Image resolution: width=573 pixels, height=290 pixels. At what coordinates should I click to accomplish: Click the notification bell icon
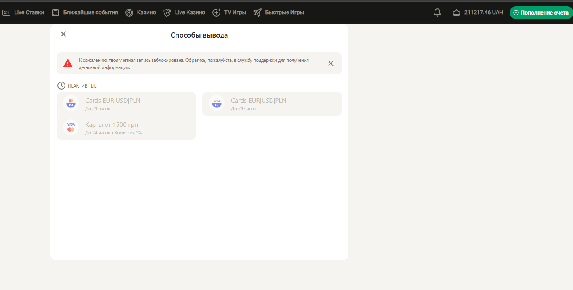(437, 13)
